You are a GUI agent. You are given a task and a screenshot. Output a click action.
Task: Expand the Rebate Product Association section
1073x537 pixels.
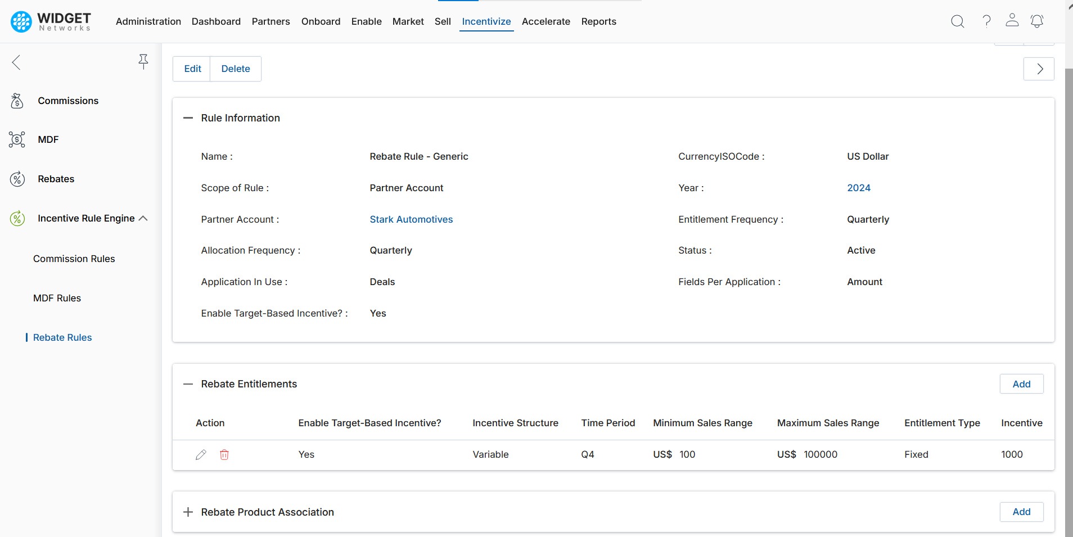pyautogui.click(x=188, y=512)
